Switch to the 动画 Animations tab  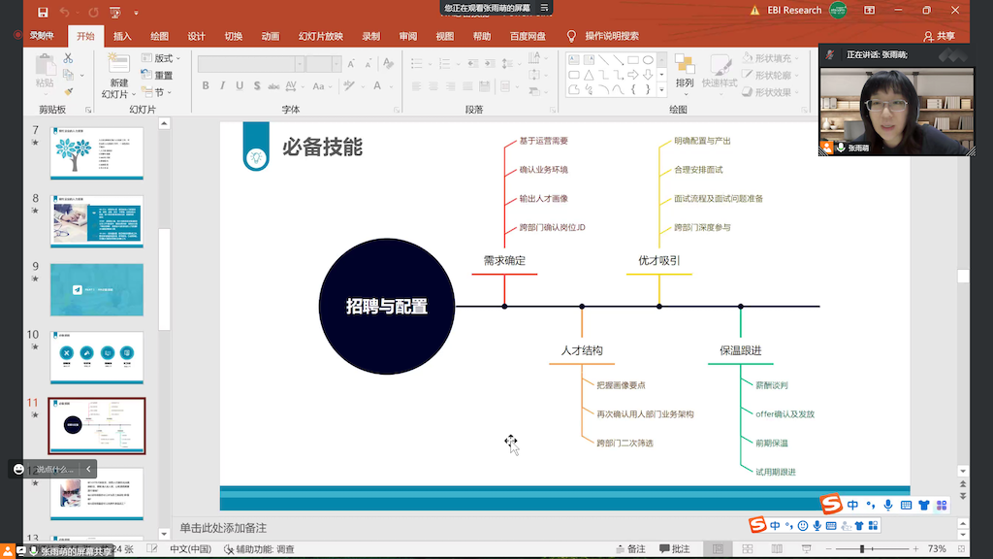coord(271,36)
